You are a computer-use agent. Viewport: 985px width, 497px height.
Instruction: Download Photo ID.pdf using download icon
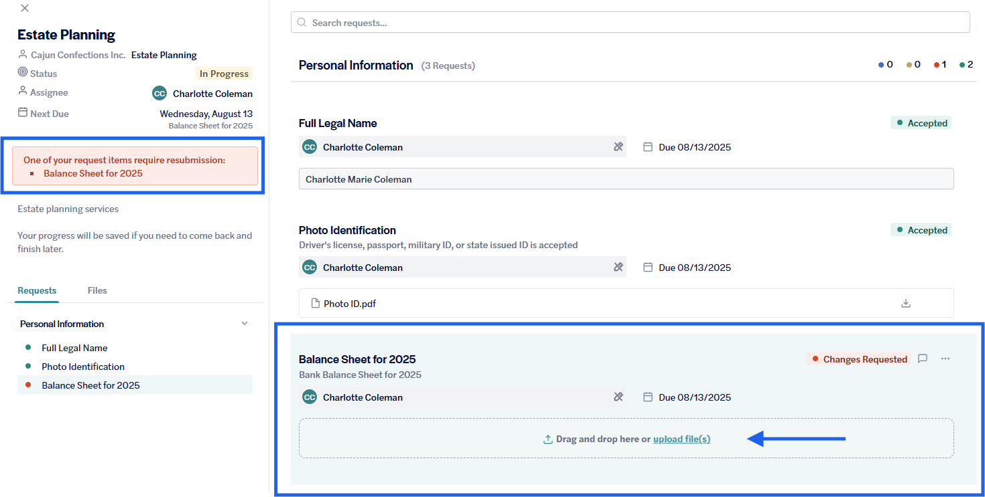tap(906, 303)
